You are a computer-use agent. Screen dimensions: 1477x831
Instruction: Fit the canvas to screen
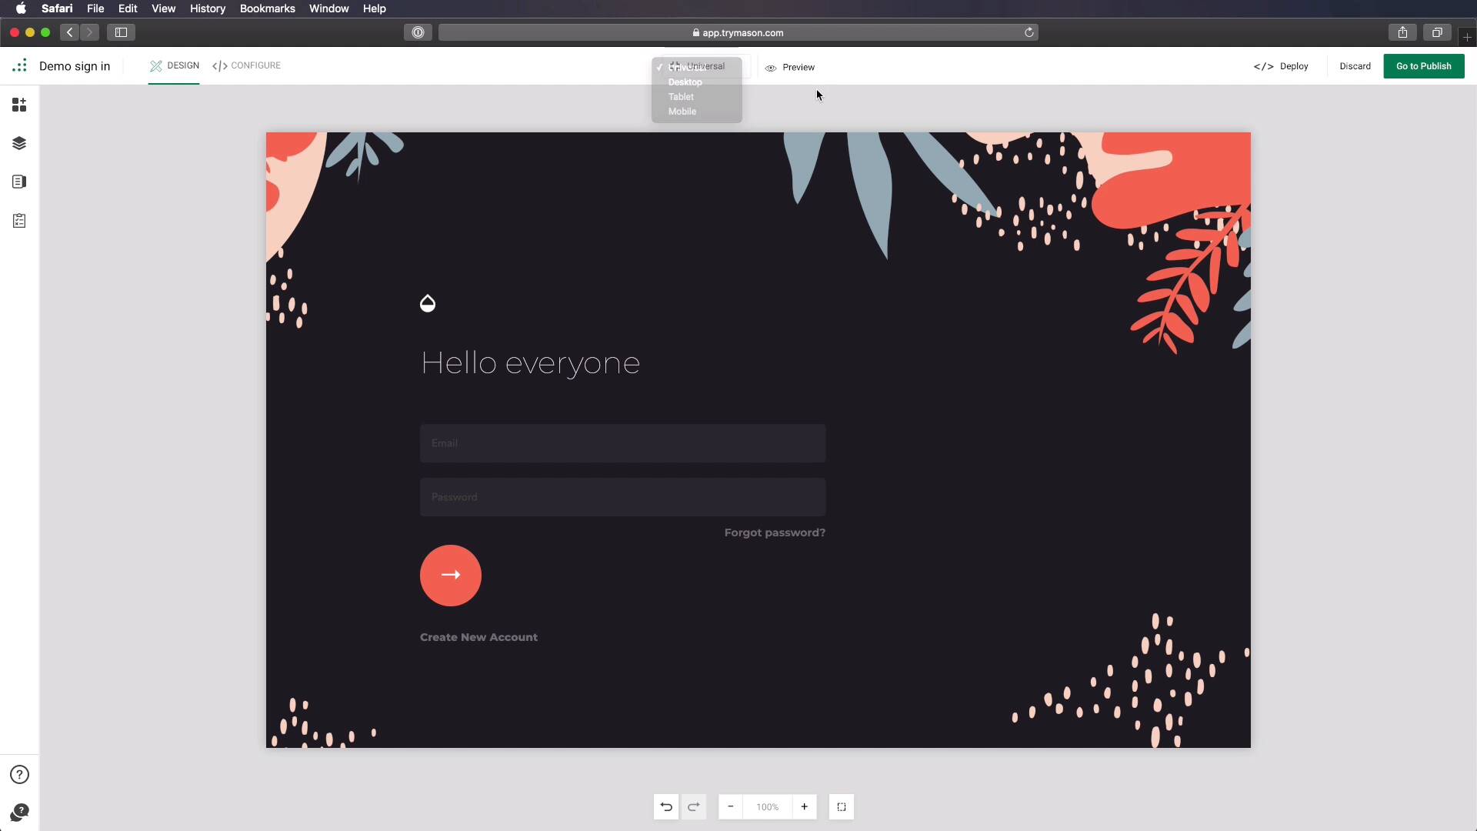[x=842, y=806]
